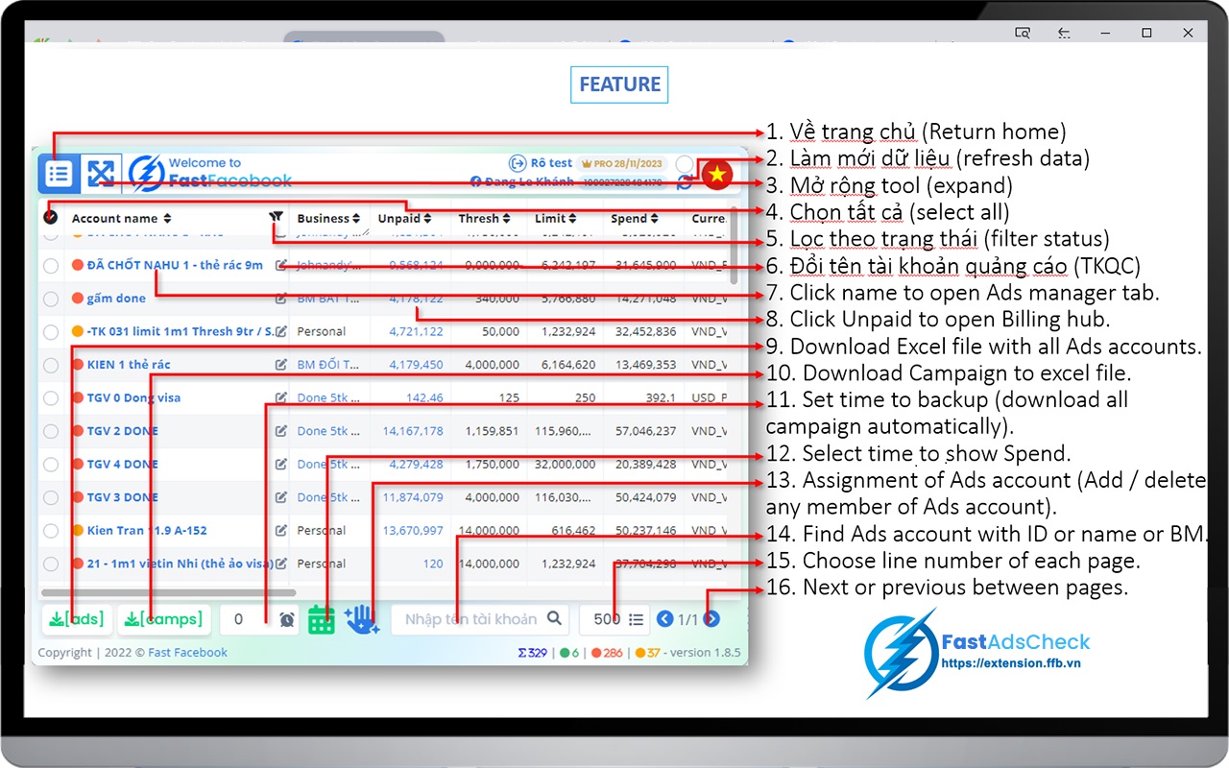Image resolution: width=1229 pixels, height=768 pixels.
Task: Sort by Business column arrows
Action: point(356,219)
